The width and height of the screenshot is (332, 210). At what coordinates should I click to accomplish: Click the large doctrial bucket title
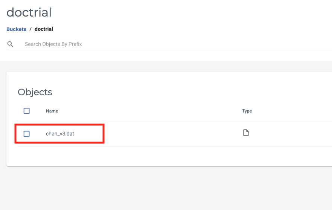click(x=29, y=12)
